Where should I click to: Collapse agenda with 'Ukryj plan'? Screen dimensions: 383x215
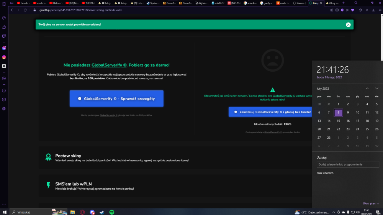pyautogui.click(x=371, y=204)
